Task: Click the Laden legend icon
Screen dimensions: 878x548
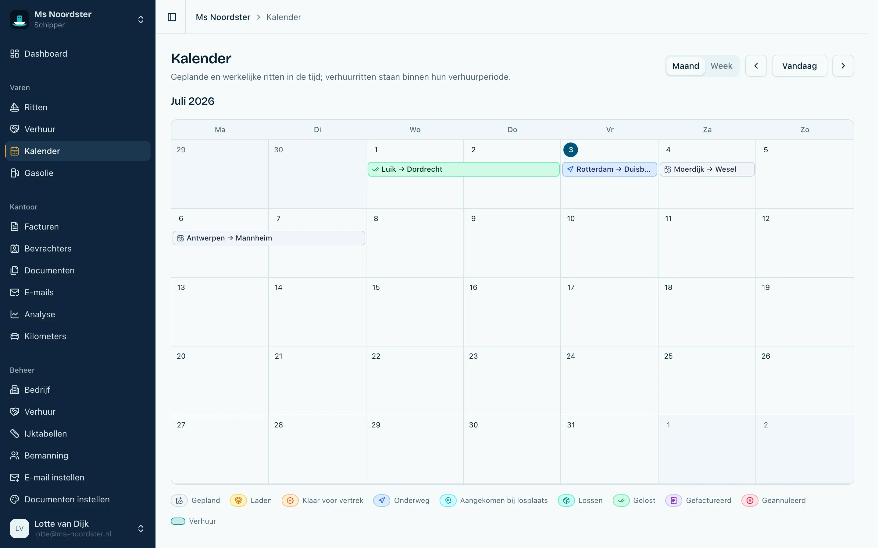Action: [x=238, y=501]
